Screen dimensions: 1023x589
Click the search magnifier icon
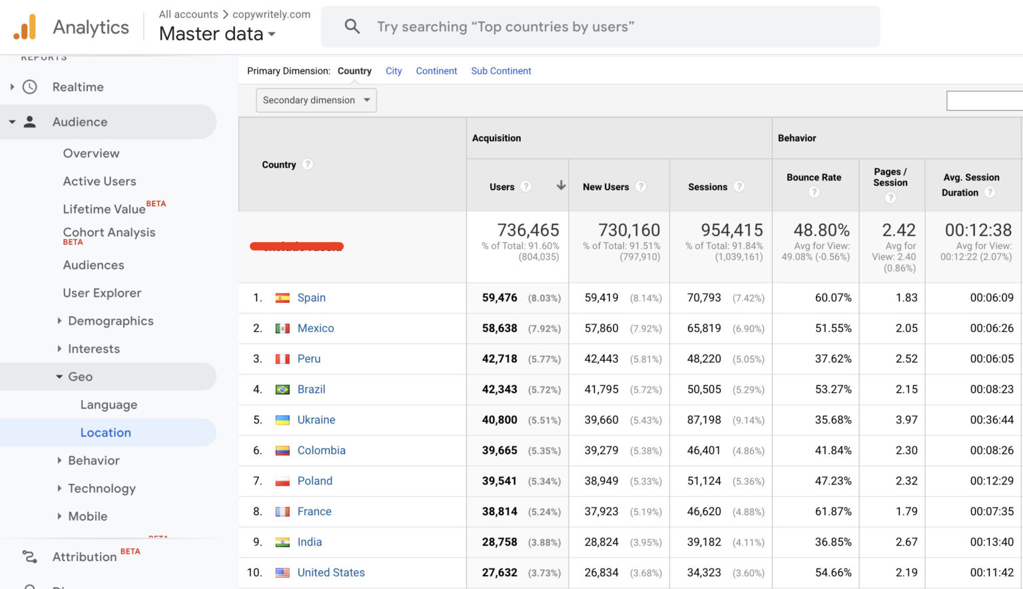coord(352,27)
